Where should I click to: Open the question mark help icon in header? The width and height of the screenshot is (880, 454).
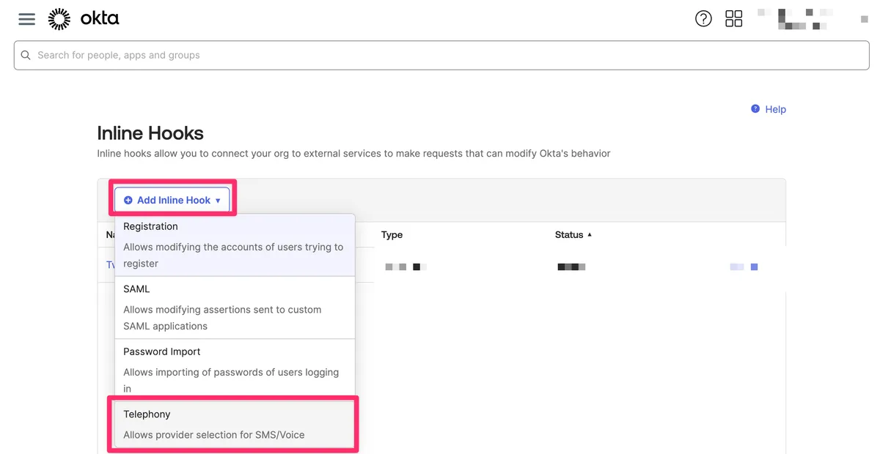[703, 19]
